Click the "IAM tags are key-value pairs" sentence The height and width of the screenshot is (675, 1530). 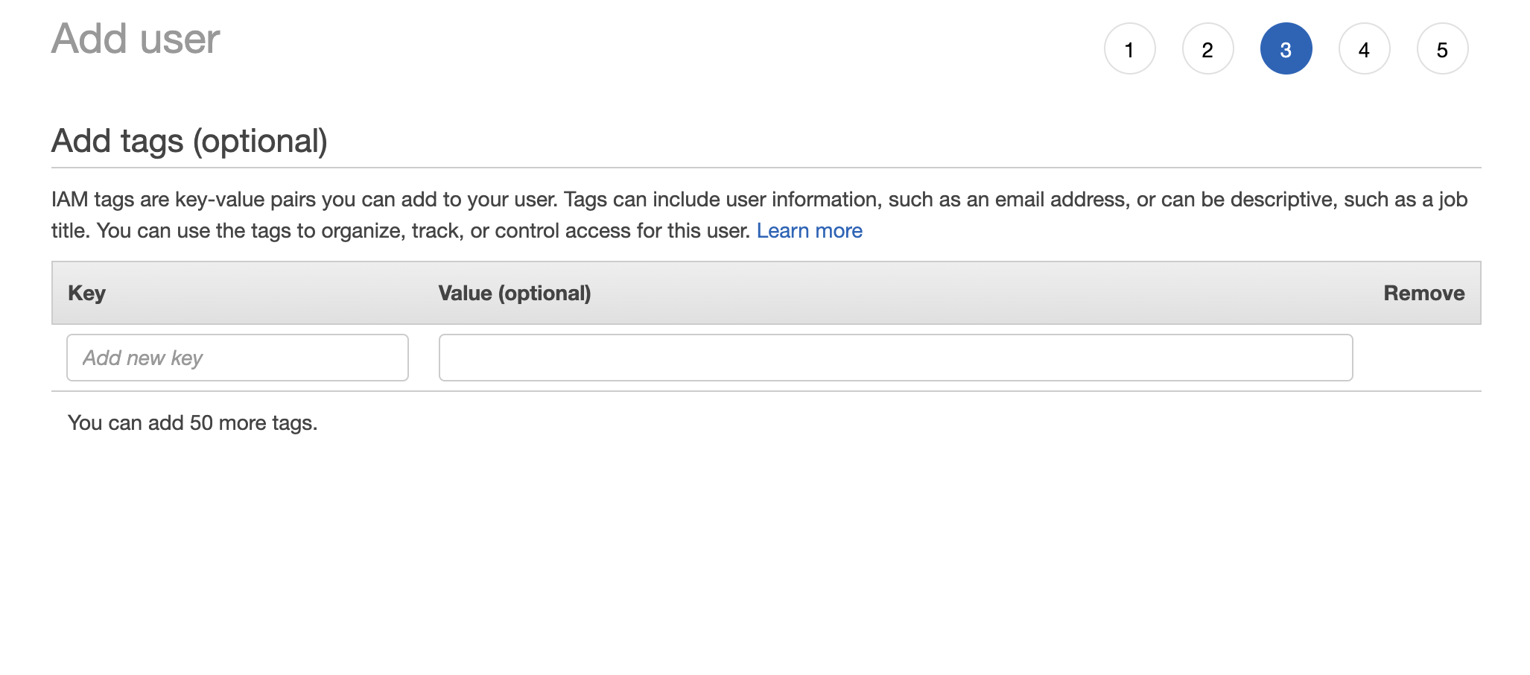[x=304, y=200]
